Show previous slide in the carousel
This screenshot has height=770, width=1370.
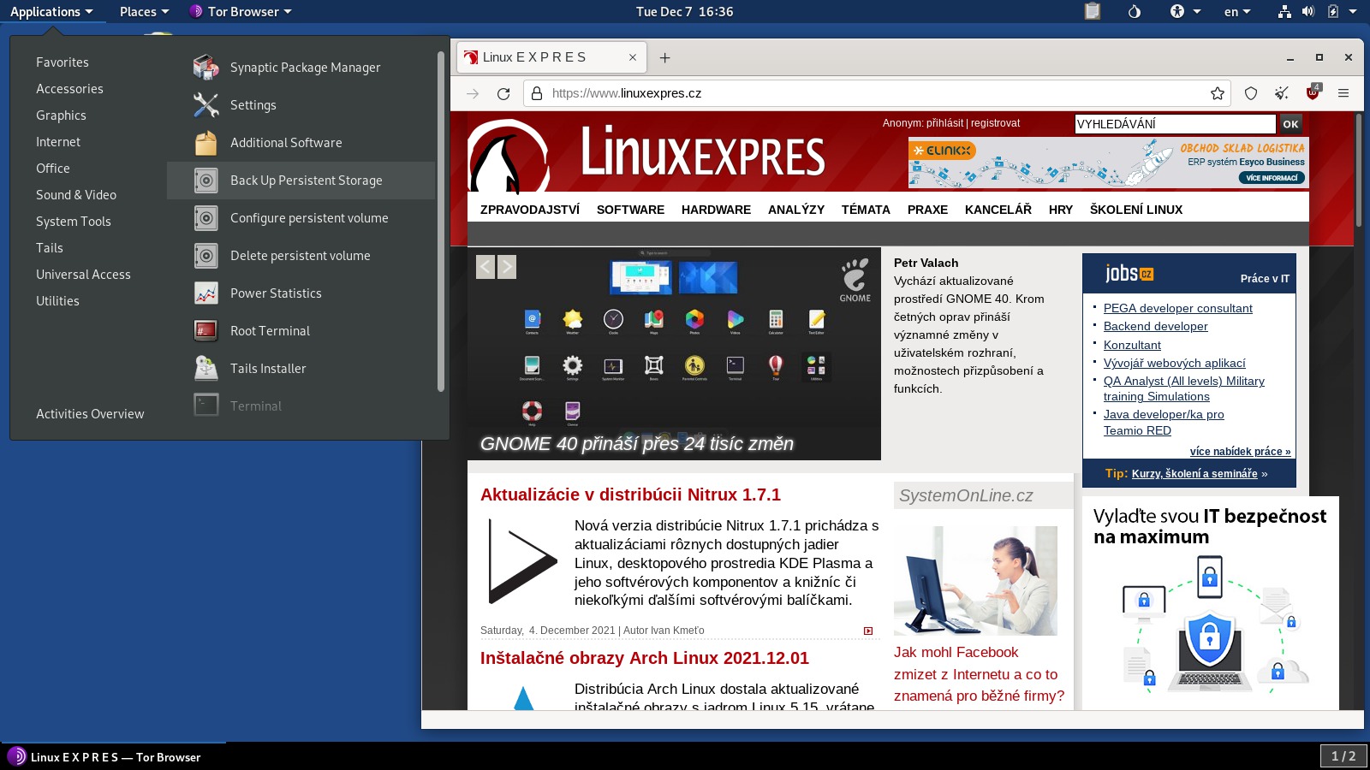(x=485, y=267)
